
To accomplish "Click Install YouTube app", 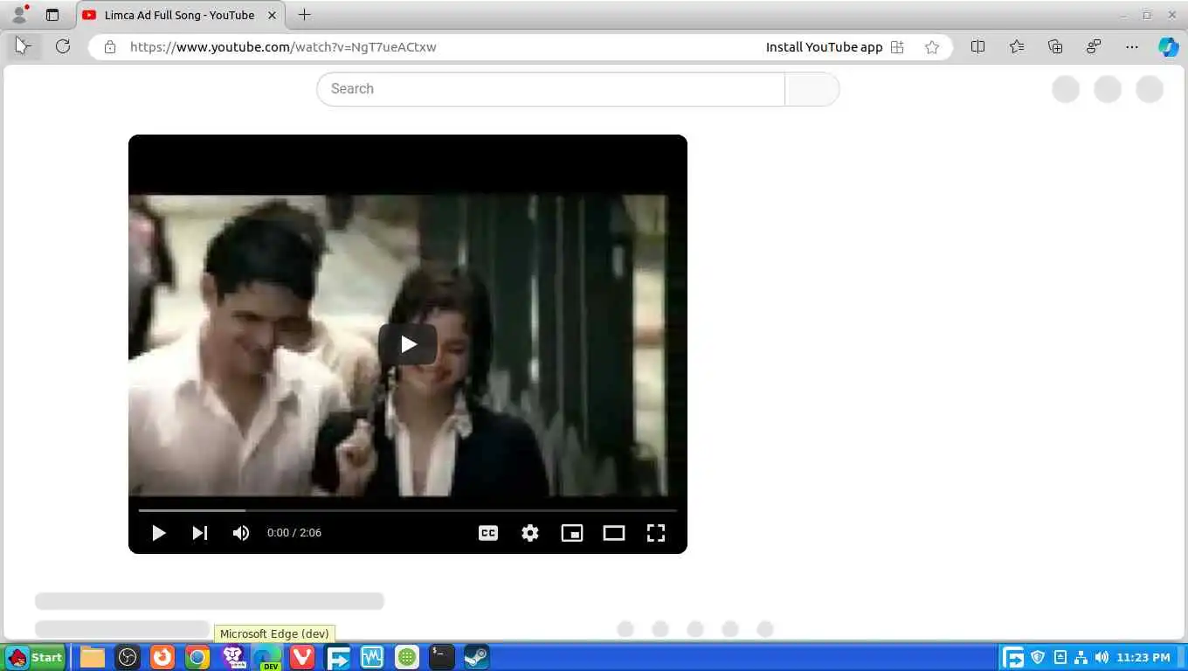I will click(x=824, y=47).
